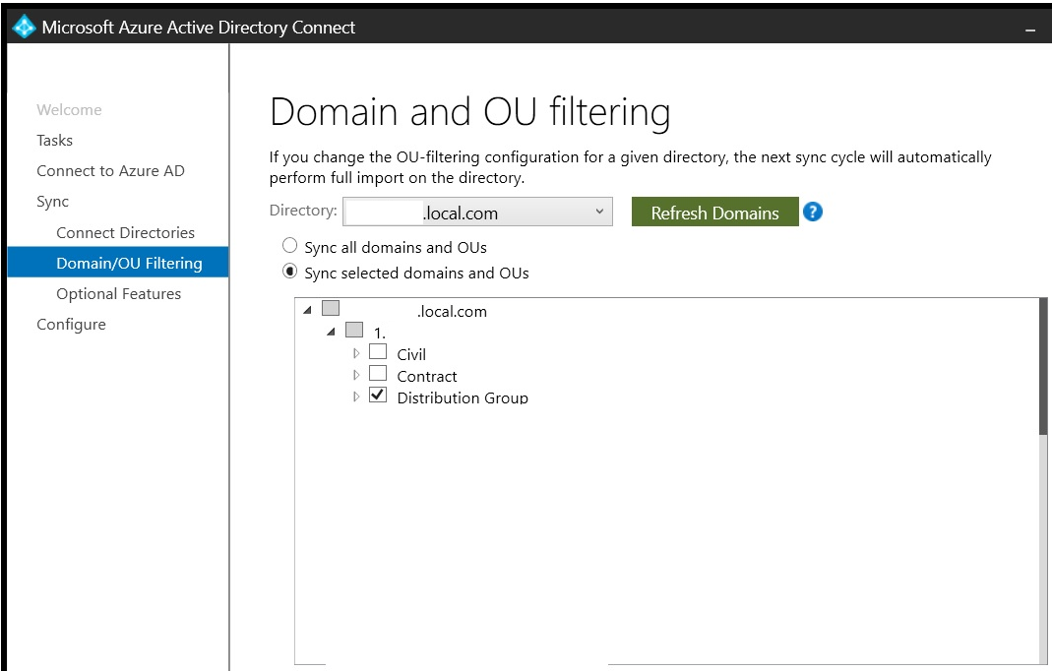
Task: Toggle the .local.com root domain checkbox
Action: 331,308
